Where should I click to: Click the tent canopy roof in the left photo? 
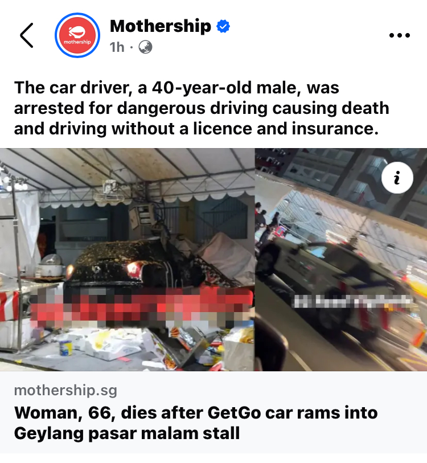(x=127, y=171)
